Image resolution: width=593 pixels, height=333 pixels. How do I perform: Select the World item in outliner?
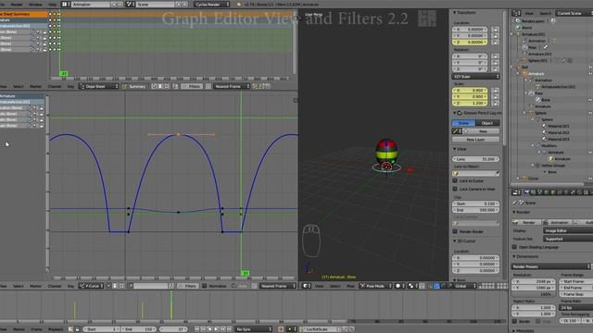[x=526, y=28]
